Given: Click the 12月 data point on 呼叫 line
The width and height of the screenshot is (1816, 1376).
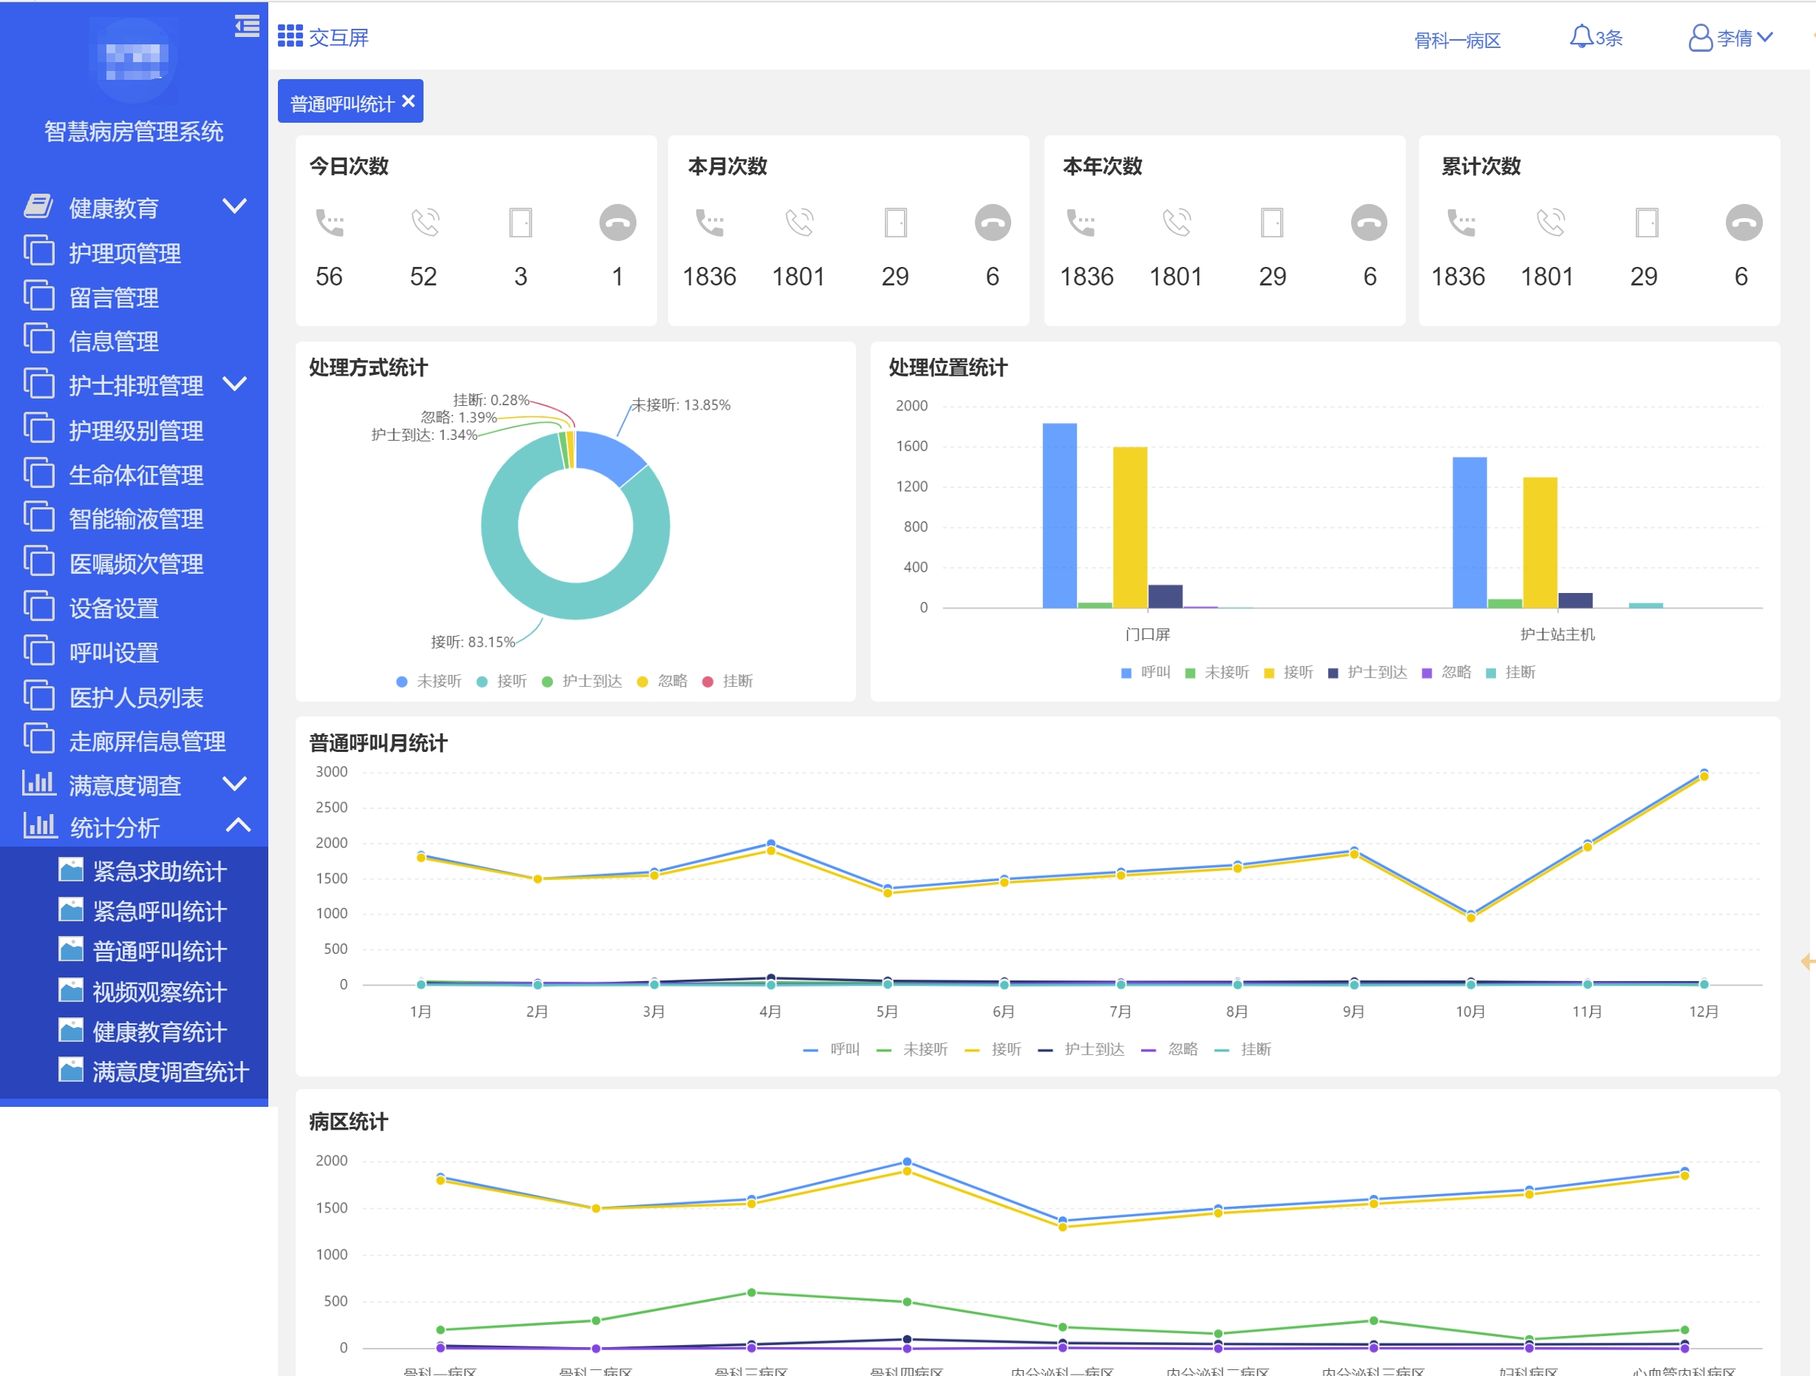Looking at the screenshot, I should (x=1704, y=773).
